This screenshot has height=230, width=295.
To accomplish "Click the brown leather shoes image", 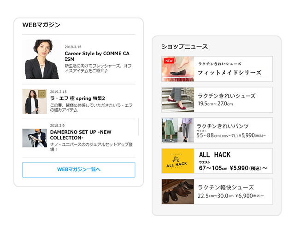I will [x=177, y=191].
